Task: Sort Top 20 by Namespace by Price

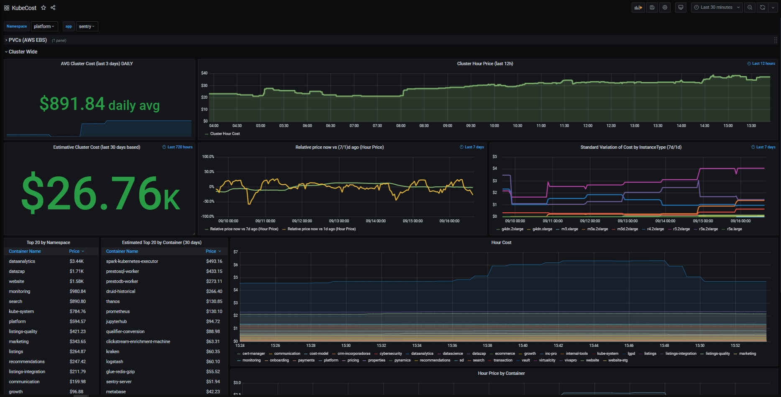Action: click(74, 251)
